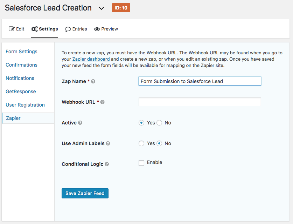
Task: Click the help icon next to Conditional Logic
Action: click(x=107, y=164)
